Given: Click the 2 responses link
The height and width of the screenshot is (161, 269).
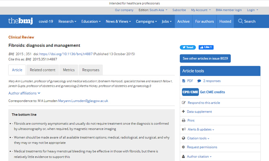Looking at the screenshot, I should click(212, 81).
